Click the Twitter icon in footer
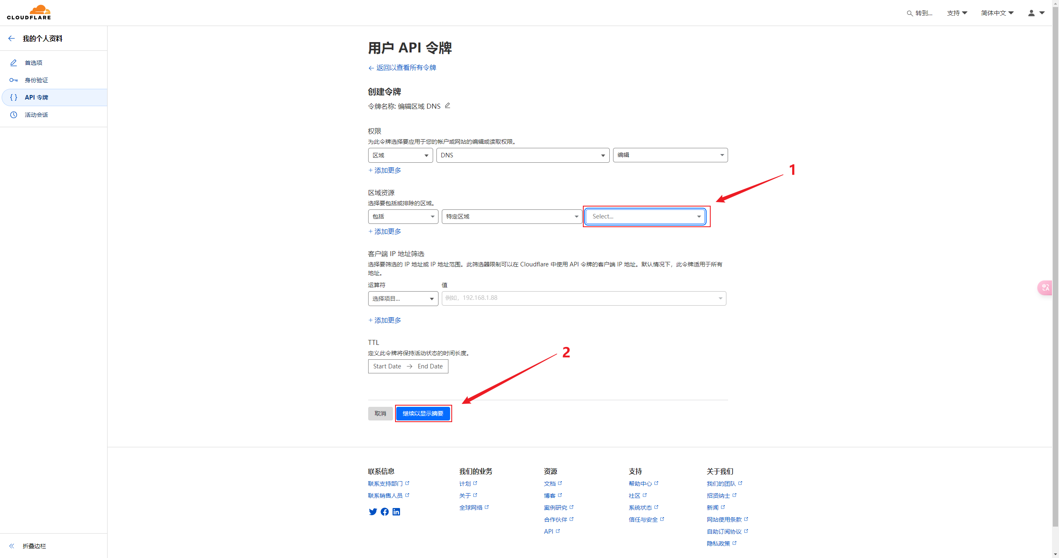This screenshot has height=558, width=1059. tap(373, 512)
